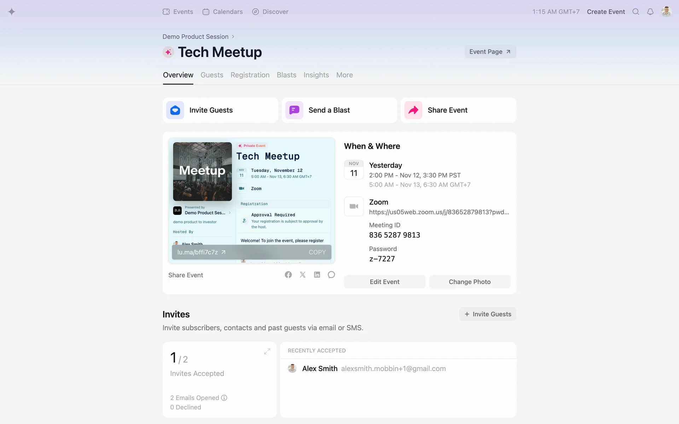This screenshot has width=679, height=424.
Task: Click the Change Photo button
Action: pos(469,282)
